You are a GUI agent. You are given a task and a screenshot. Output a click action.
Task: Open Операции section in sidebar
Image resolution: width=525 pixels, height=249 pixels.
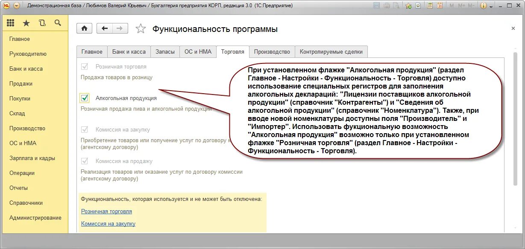click(22, 173)
